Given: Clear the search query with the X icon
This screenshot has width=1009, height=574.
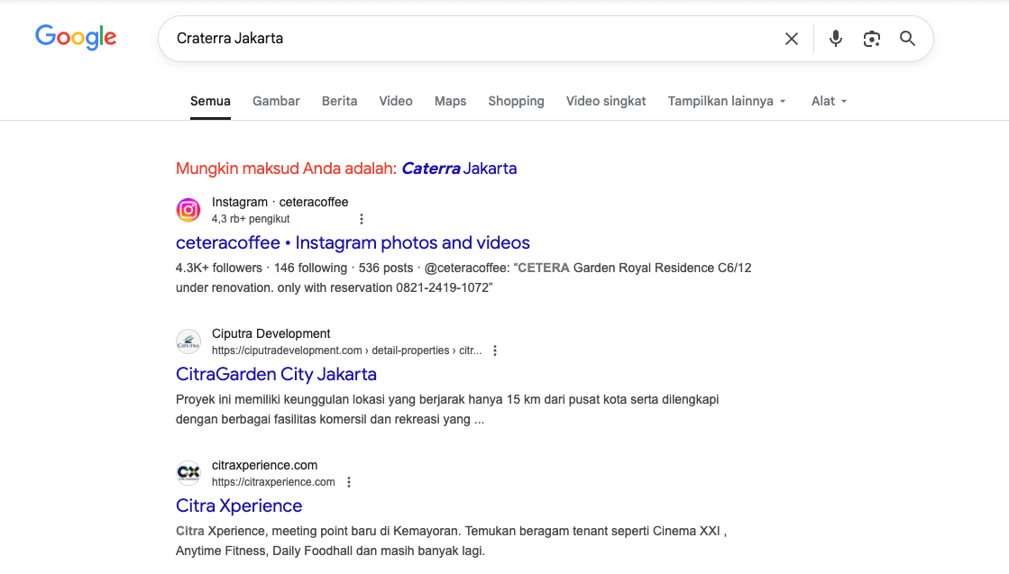Looking at the screenshot, I should (791, 39).
